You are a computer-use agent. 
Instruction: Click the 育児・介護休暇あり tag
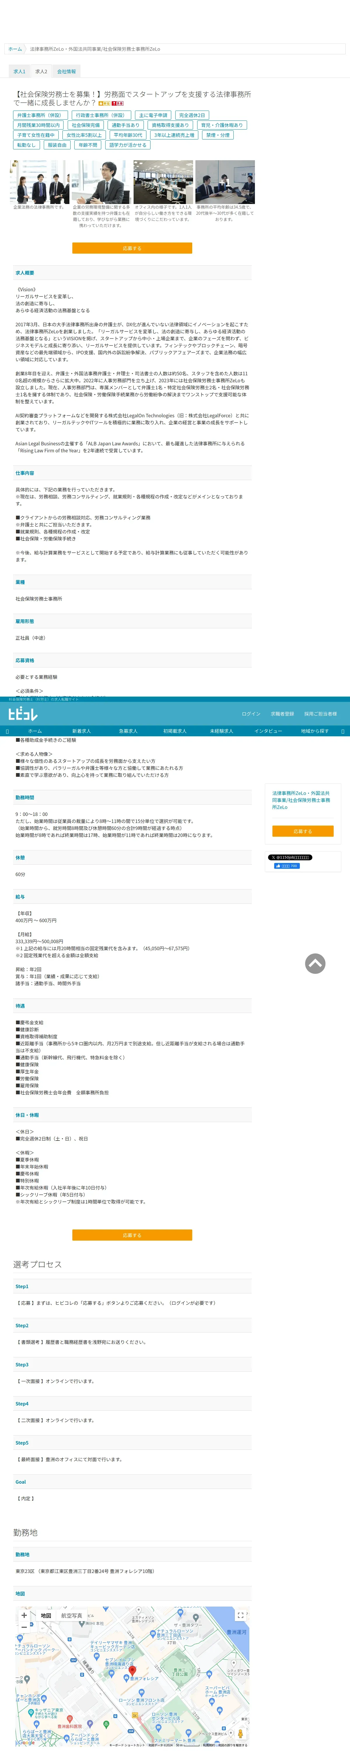(x=222, y=125)
